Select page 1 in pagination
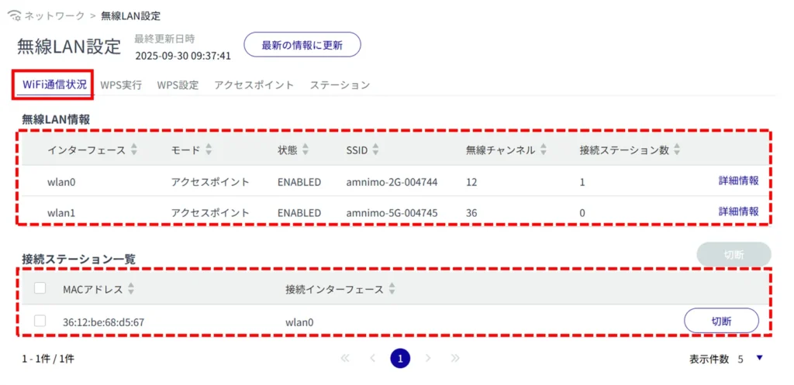Viewport: 794px width, 385px height. [x=399, y=359]
